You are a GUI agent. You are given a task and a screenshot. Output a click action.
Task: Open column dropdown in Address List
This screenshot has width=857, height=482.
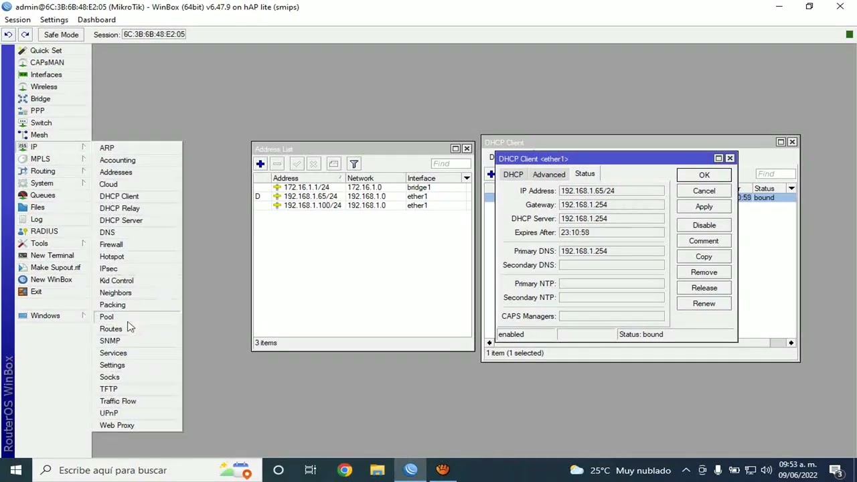pos(467,178)
